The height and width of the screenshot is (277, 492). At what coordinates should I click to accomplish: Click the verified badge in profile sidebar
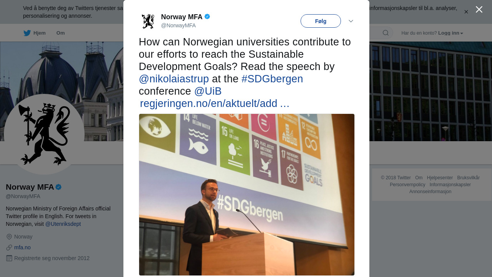point(58,187)
